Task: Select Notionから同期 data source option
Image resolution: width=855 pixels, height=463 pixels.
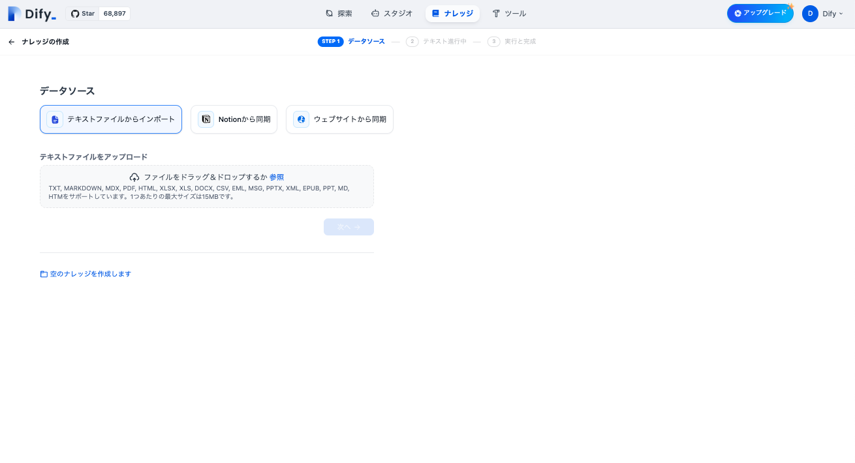Action: tap(234, 119)
